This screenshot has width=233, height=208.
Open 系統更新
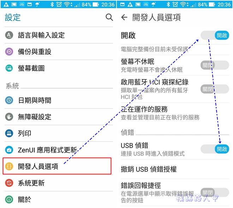59,183
